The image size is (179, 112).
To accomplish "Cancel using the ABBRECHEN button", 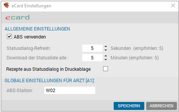I will (161, 106).
